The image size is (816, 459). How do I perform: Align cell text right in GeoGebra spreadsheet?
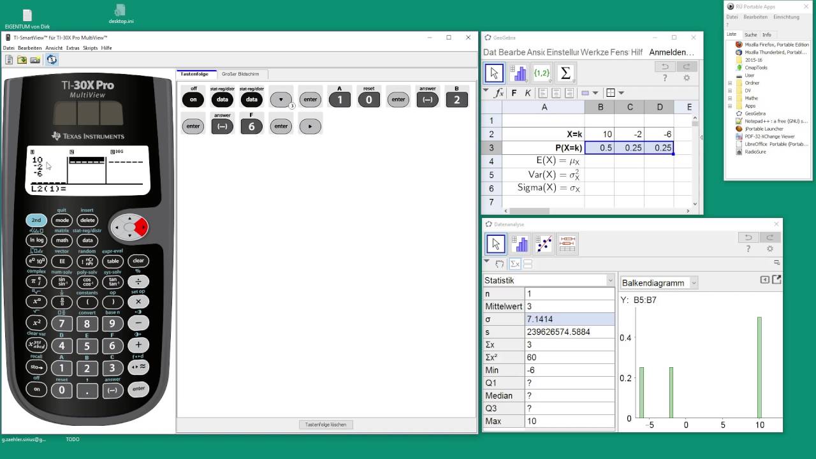(x=569, y=93)
